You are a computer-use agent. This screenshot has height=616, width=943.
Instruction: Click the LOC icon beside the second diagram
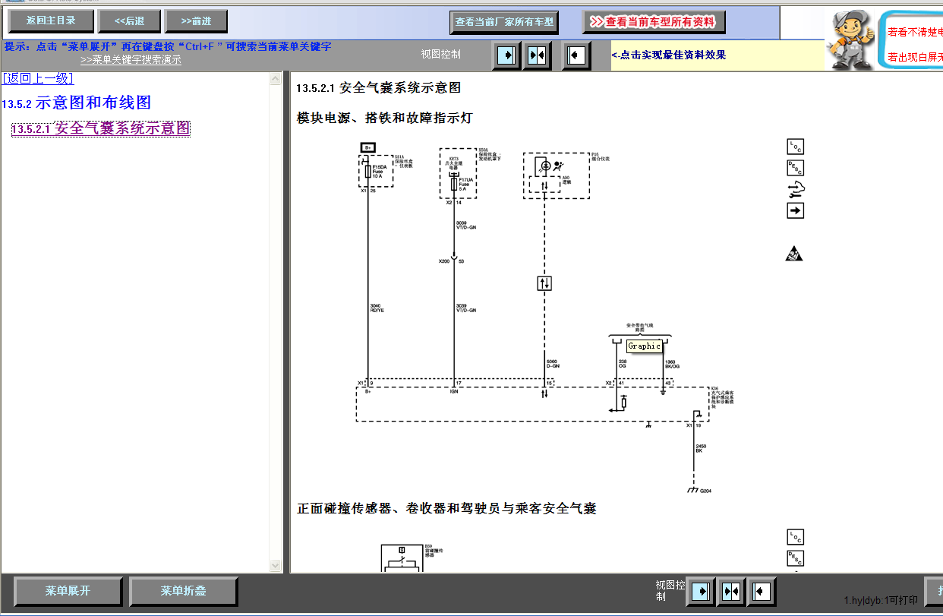(795, 537)
